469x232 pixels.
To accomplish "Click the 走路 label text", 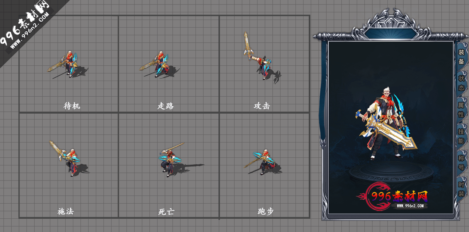I will (165, 106).
